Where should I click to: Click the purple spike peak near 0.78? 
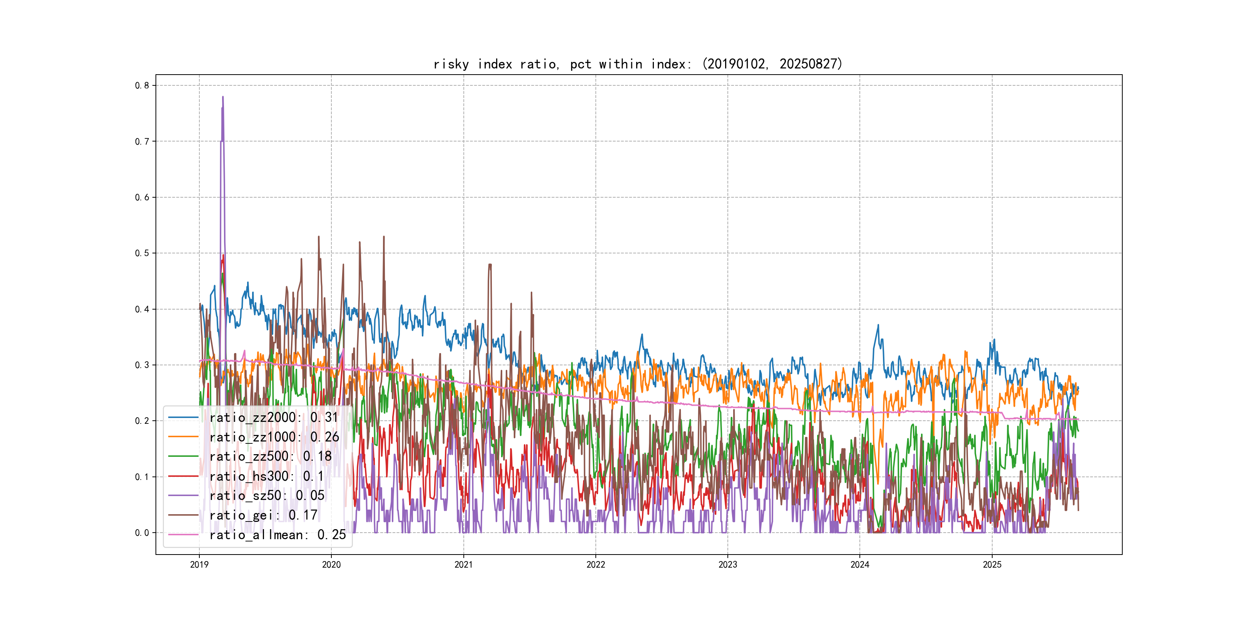[223, 97]
